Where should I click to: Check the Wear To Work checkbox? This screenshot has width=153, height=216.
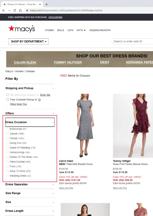coord(8,171)
